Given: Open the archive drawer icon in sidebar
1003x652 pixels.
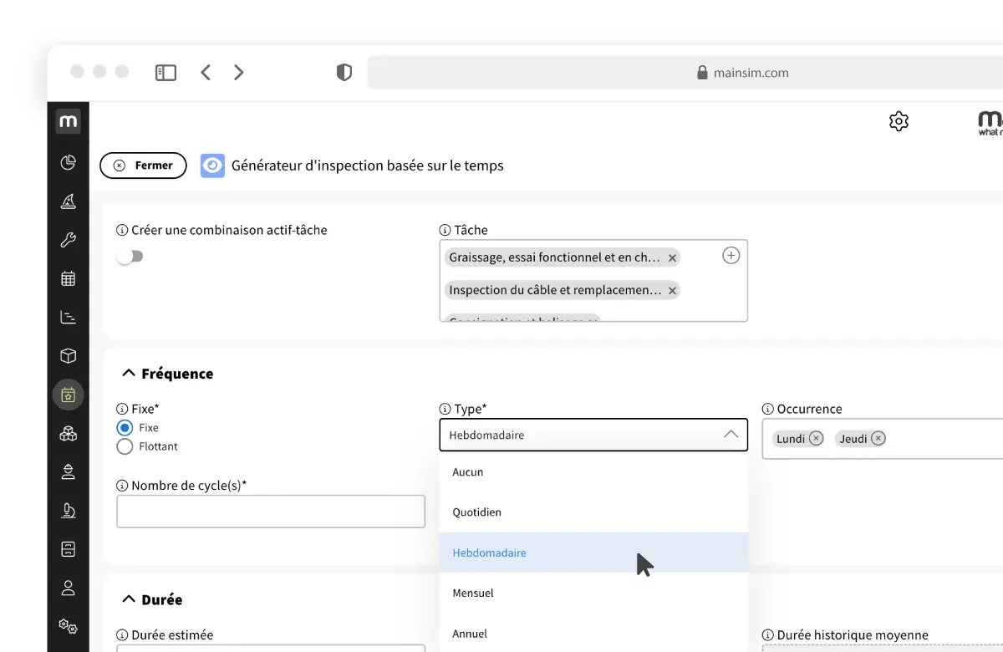Looking at the screenshot, I should (x=69, y=549).
